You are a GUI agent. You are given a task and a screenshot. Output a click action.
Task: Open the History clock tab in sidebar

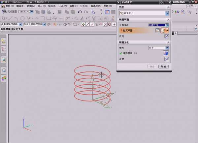click(x=4, y=70)
